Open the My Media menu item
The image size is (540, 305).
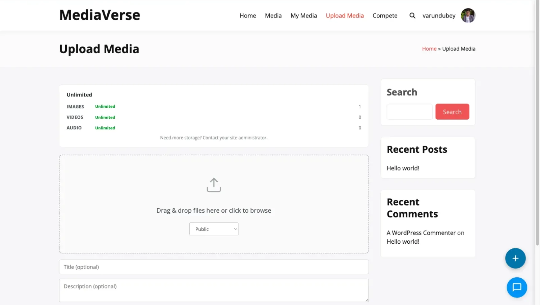(304, 16)
